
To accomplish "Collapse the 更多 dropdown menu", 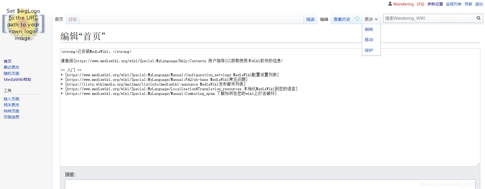I will (371, 19).
